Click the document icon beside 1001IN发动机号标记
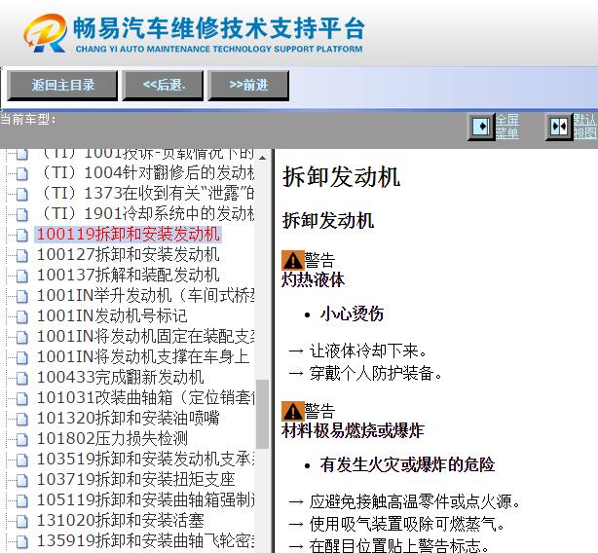Image resolution: width=598 pixels, height=553 pixels. point(22,317)
